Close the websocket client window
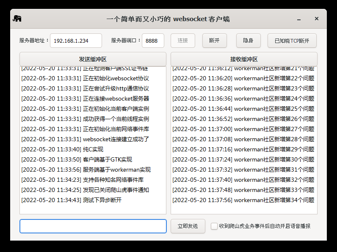This screenshot has width=337, height=252. click(317, 19)
